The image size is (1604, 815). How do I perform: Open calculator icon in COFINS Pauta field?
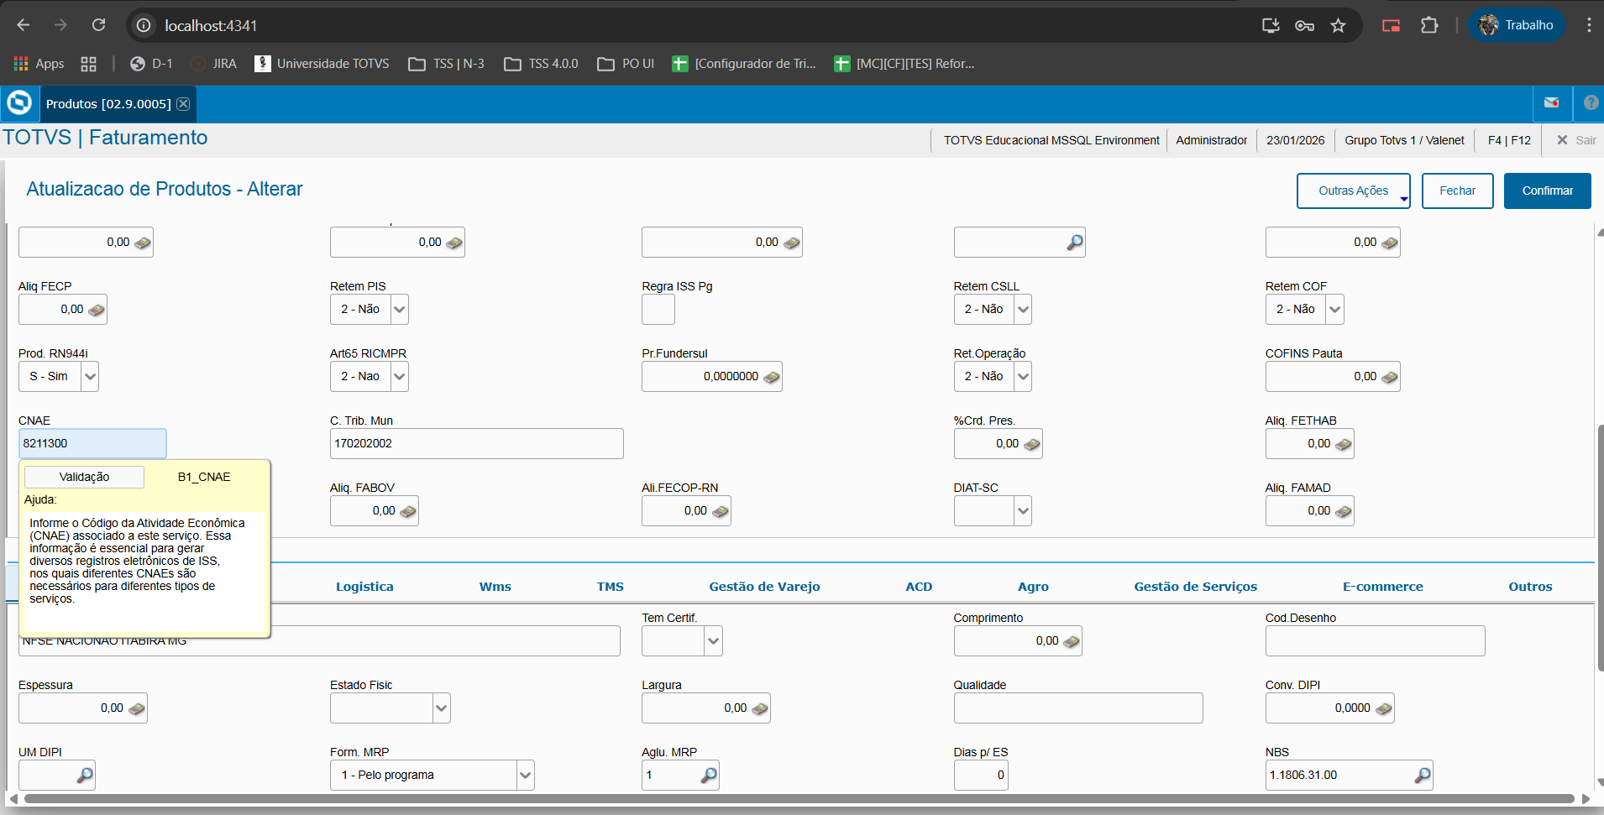click(x=1390, y=377)
